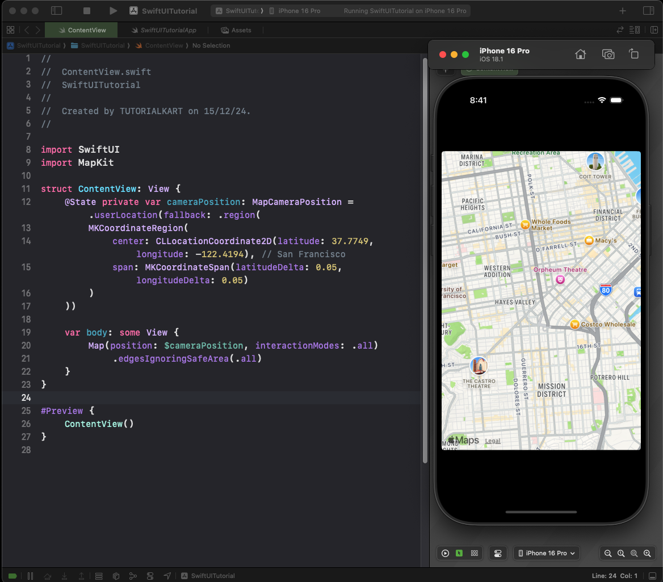
Task: Take a screenshot with the simulator camera icon
Action: click(608, 53)
